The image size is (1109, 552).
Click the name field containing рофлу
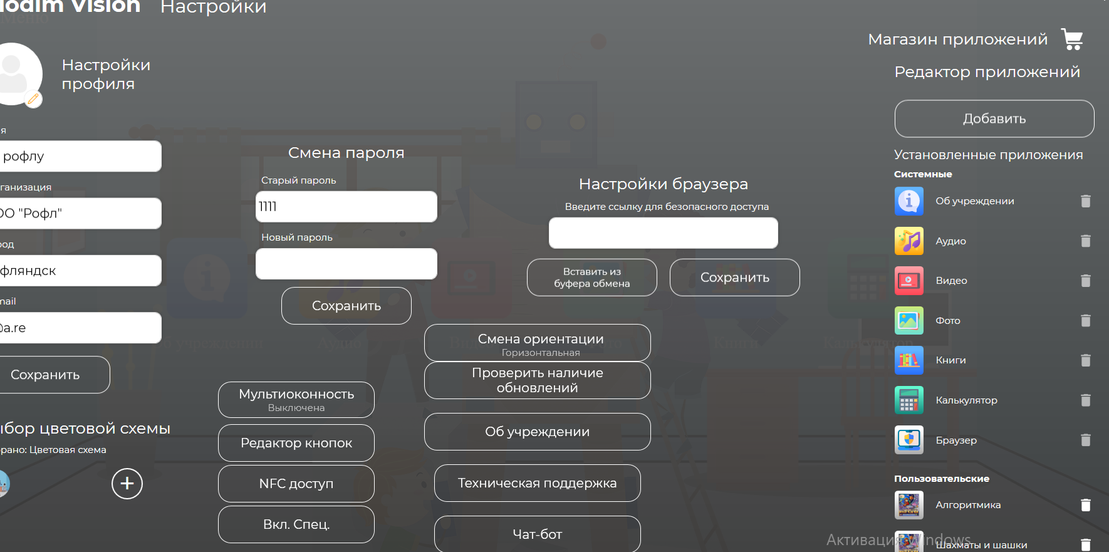(80, 156)
